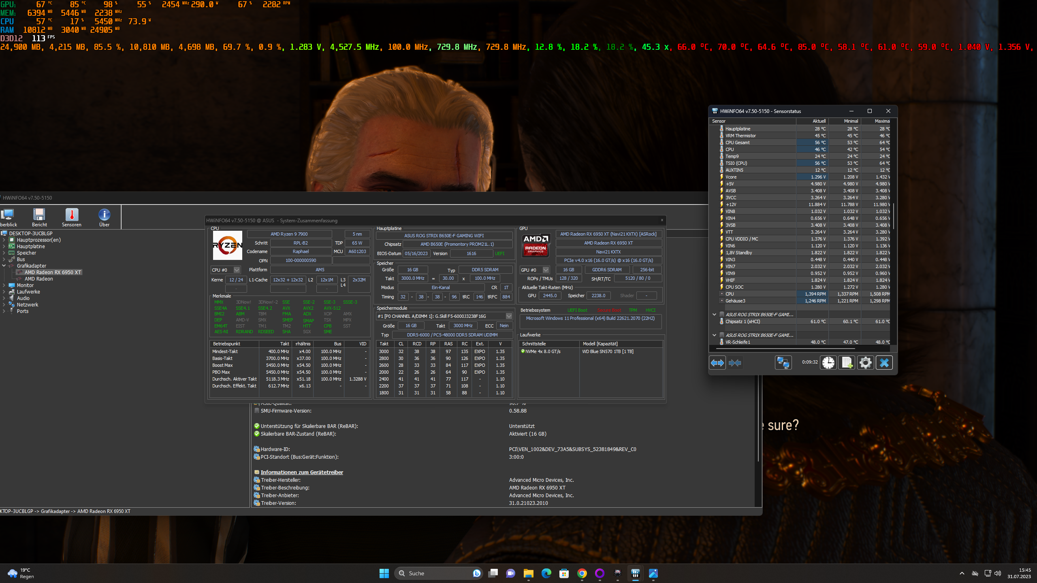1037x583 pixels.
Task: Click the log file with plus icon
Action: (847, 363)
